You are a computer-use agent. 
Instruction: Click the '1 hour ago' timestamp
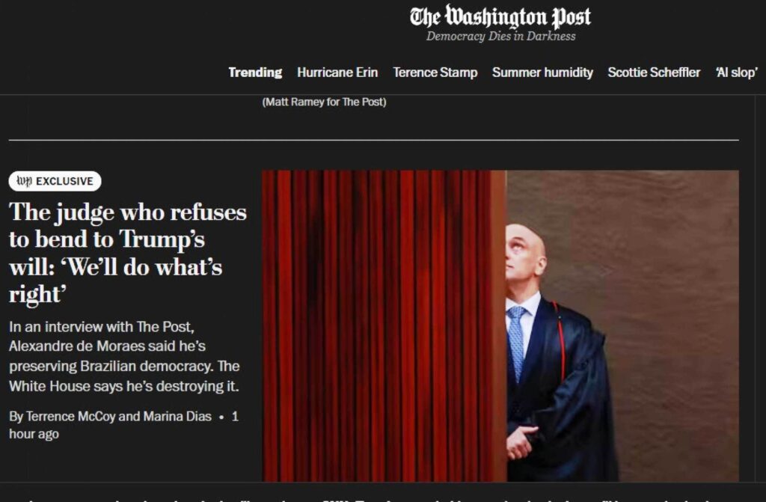tap(123, 425)
